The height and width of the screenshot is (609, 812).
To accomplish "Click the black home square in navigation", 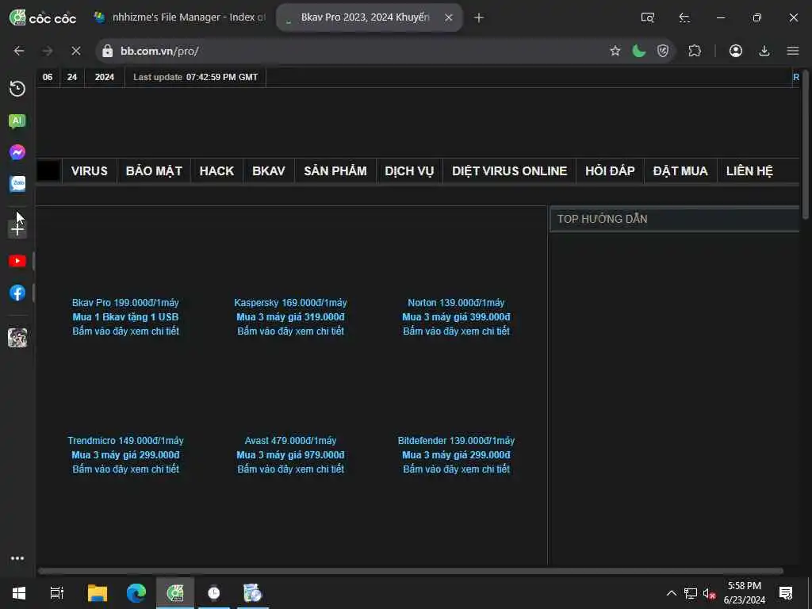I will (x=48, y=171).
